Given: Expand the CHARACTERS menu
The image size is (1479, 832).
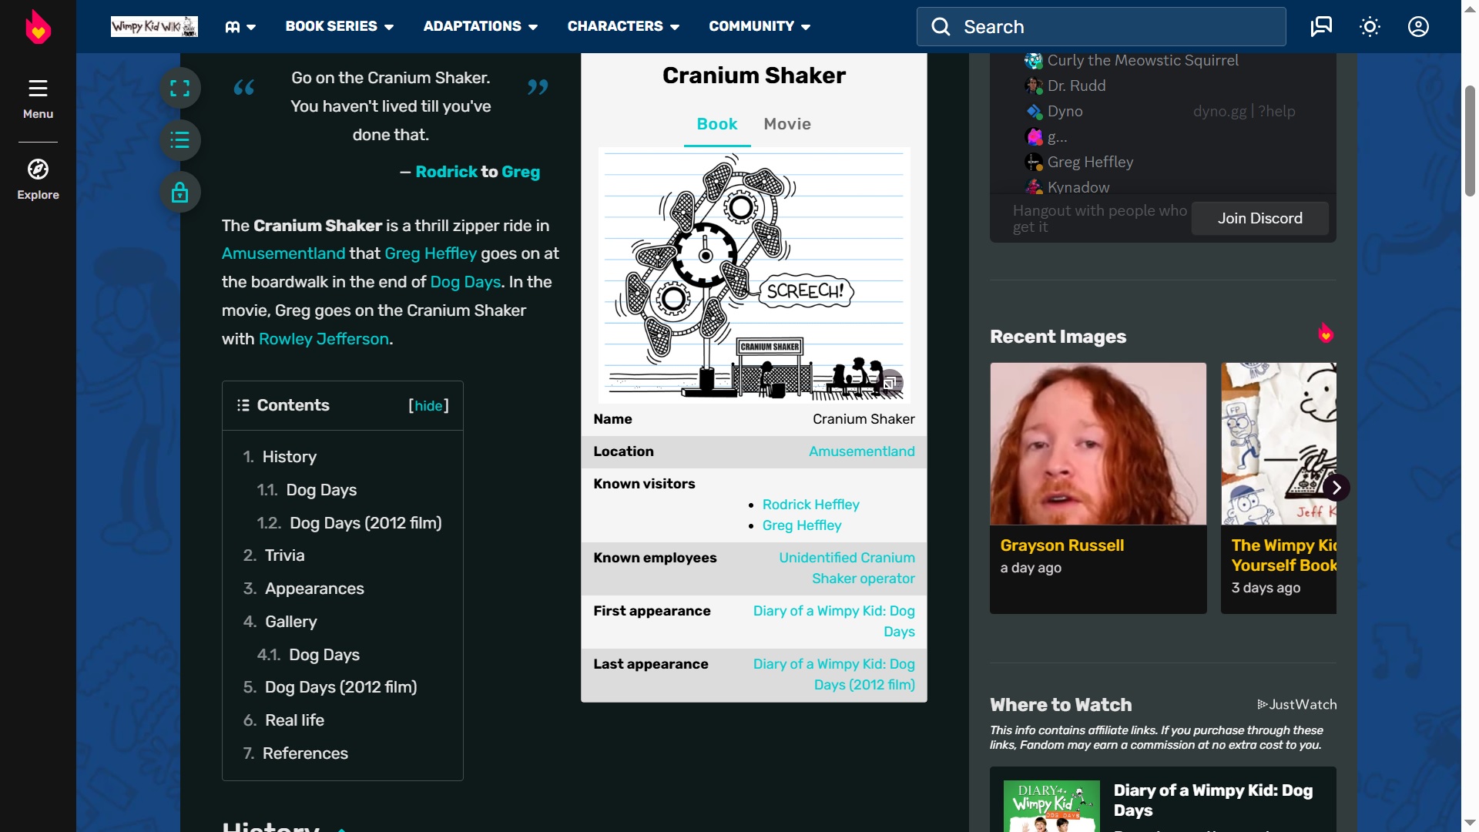Looking at the screenshot, I should tap(623, 26).
